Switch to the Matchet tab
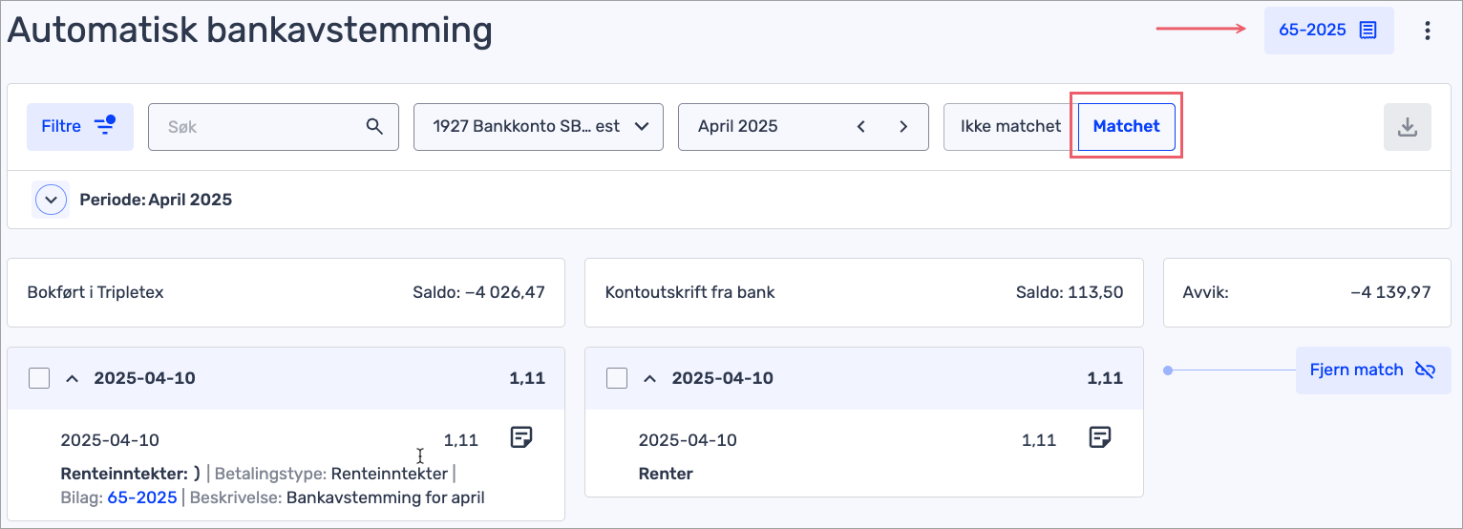1463x529 pixels. (x=1126, y=126)
